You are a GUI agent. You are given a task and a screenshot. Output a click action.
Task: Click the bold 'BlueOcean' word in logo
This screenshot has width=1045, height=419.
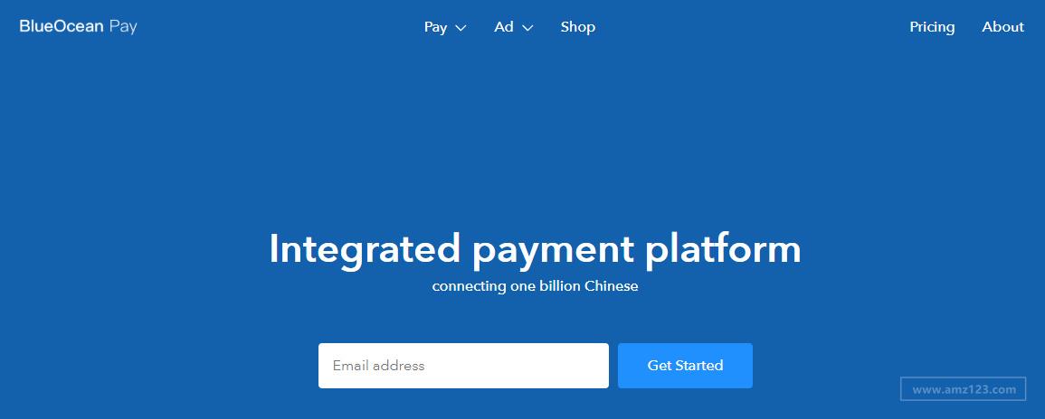point(62,26)
